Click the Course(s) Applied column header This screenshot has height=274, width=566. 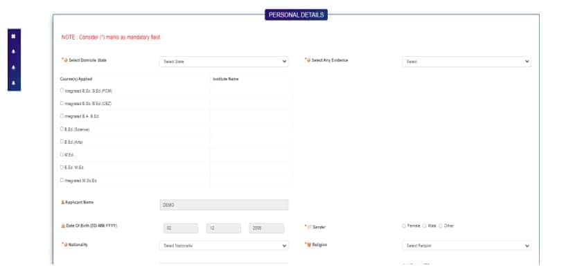click(76, 79)
